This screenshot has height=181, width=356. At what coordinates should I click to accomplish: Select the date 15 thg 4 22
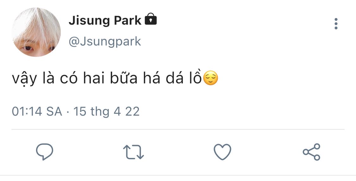[106, 112]
